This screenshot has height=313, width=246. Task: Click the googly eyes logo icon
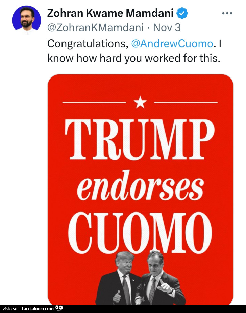click(59, 308)
